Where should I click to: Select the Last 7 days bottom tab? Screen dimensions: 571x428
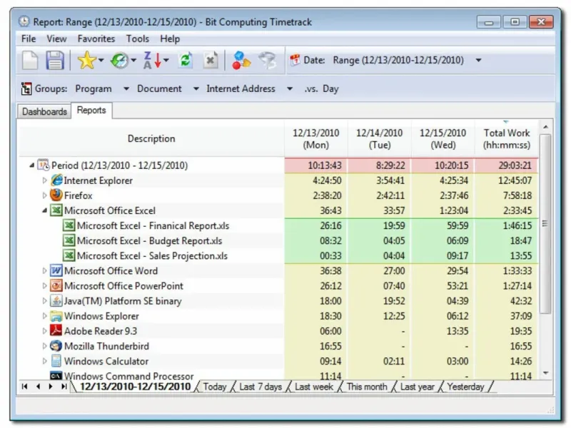tap(260, 387)
